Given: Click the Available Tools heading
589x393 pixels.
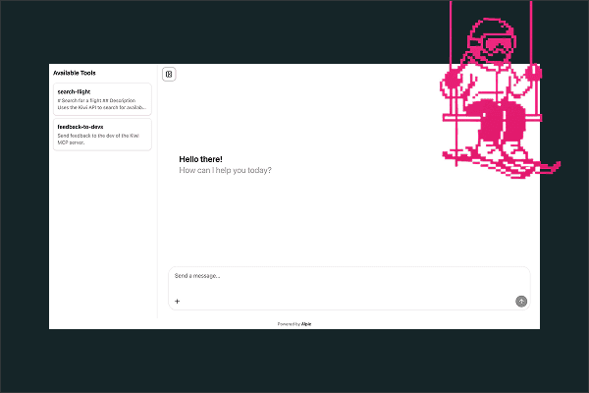Looking at the screenshot, I should click(x=75, y=73).
